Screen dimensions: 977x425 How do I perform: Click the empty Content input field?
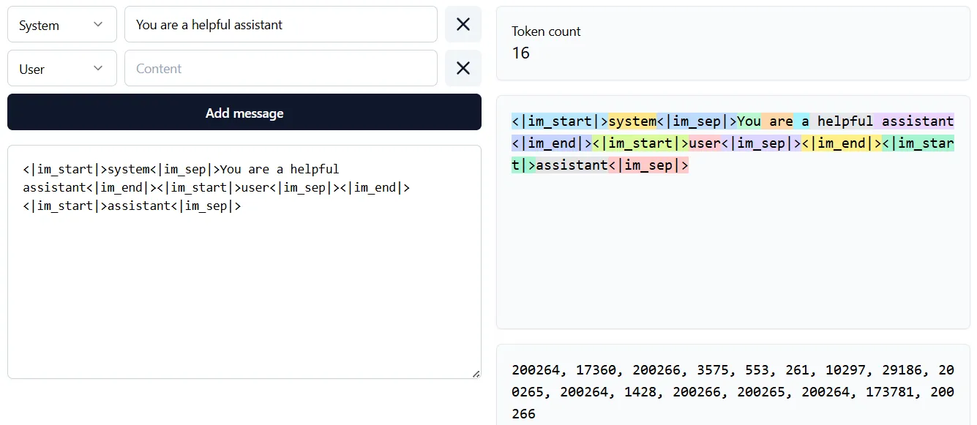tap(280, 69)
